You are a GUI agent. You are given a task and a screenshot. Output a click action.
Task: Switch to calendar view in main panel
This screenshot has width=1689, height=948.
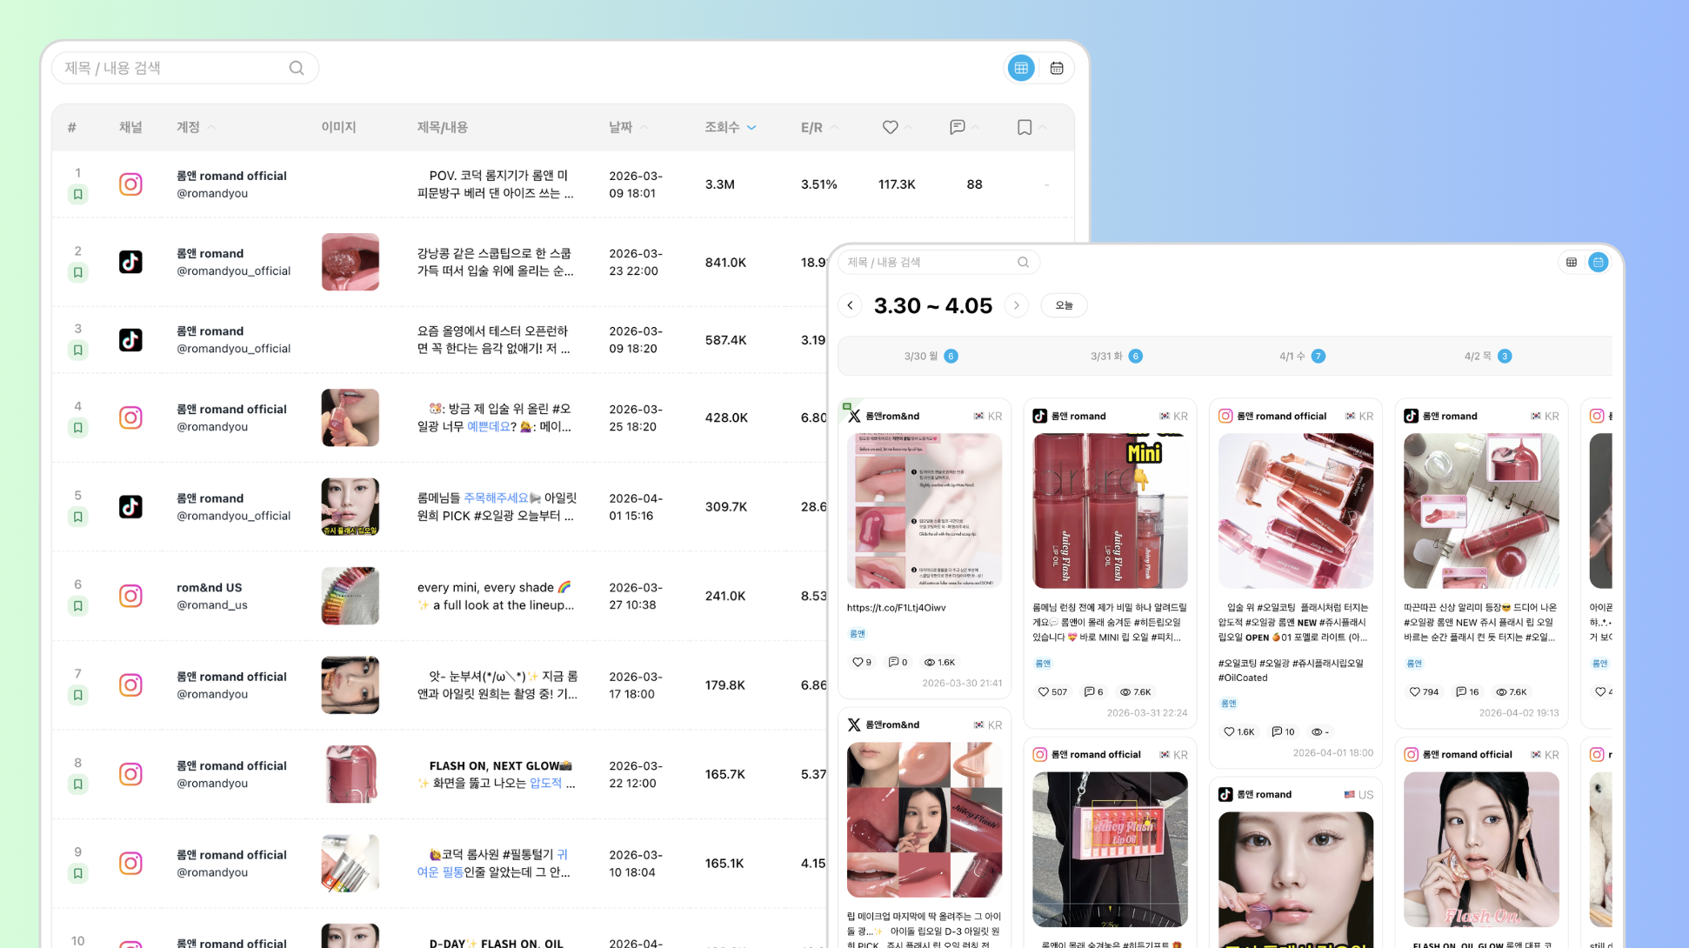[1057, 68]
